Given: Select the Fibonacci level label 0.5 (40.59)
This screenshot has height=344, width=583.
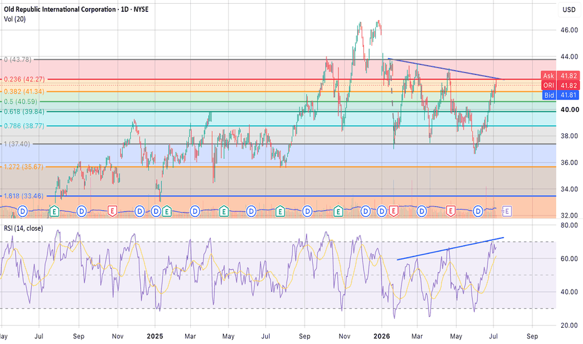Looking at the screenshot, I should [x=21, y=101].
